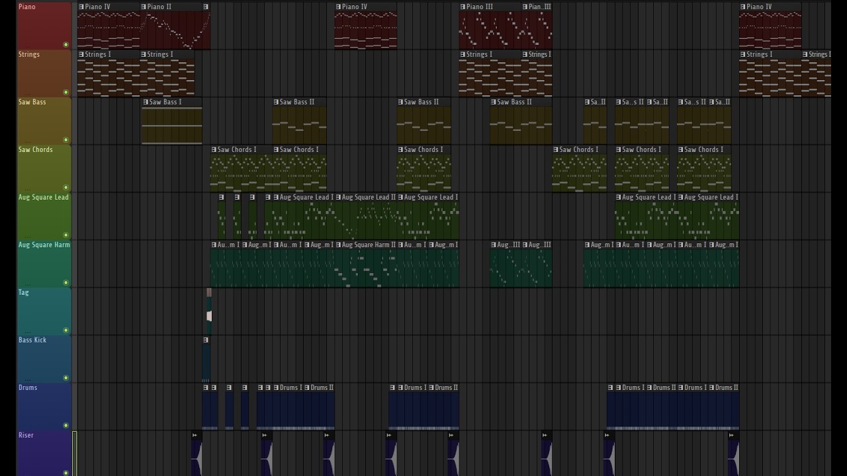Mute the Piano track
847x476 pixels.
pos(66,45)
